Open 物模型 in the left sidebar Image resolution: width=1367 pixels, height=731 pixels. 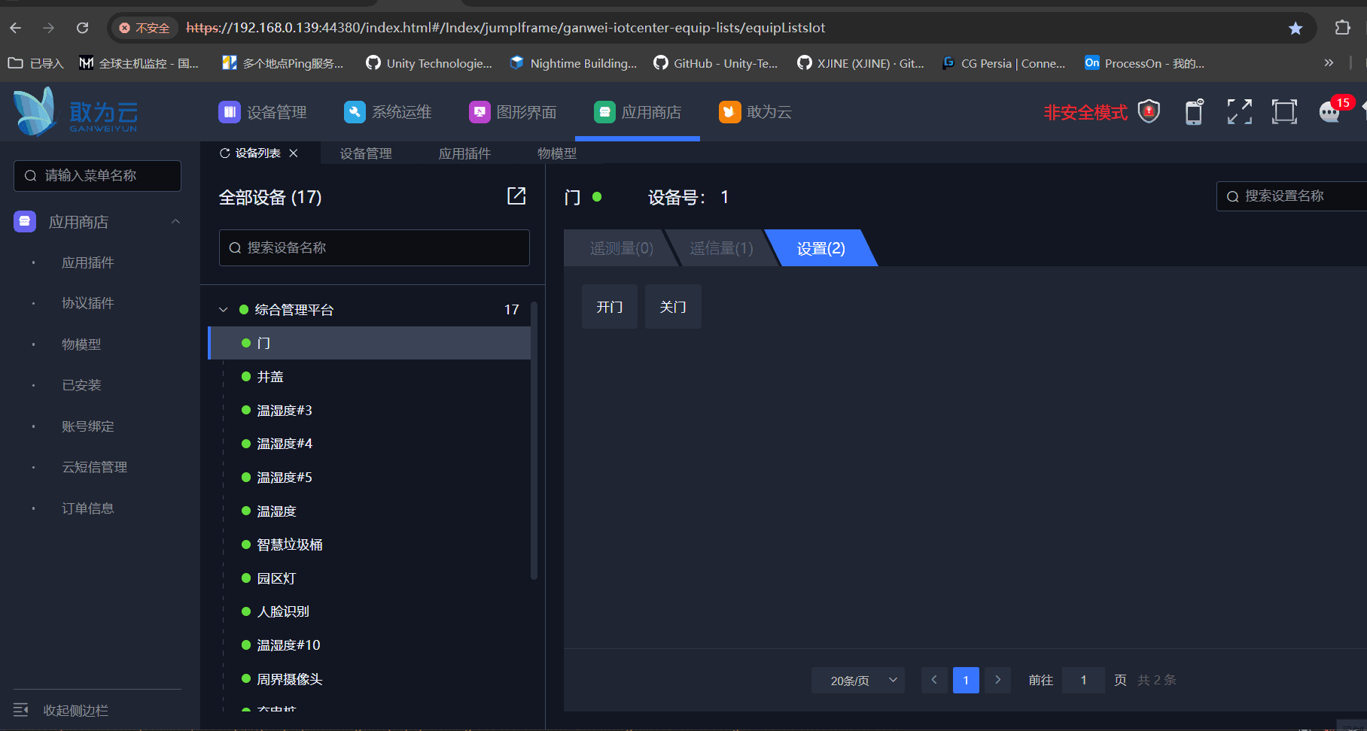click(x=81, y=344)
